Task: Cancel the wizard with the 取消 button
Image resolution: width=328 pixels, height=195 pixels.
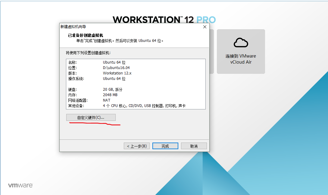Action: [x=194, y=146]
